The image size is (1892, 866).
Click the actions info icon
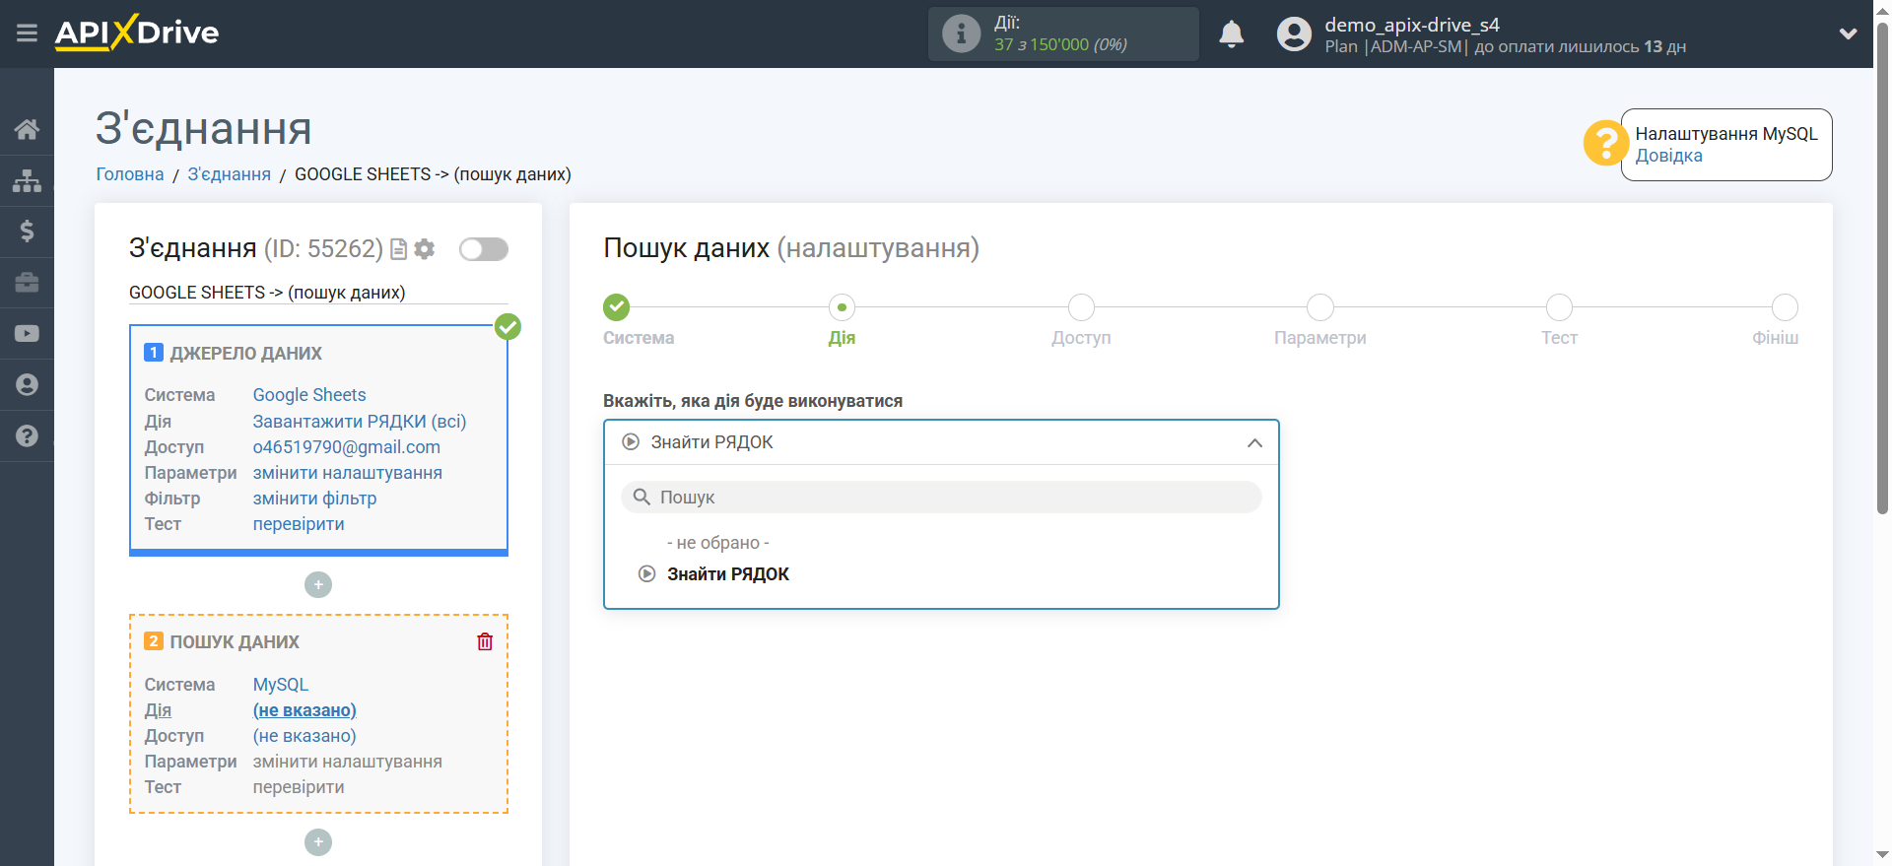[961, 33]
